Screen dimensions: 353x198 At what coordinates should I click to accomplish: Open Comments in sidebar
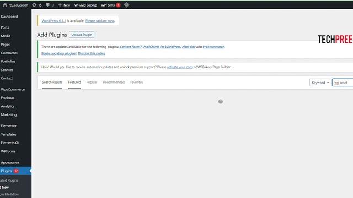click(9, 53)
